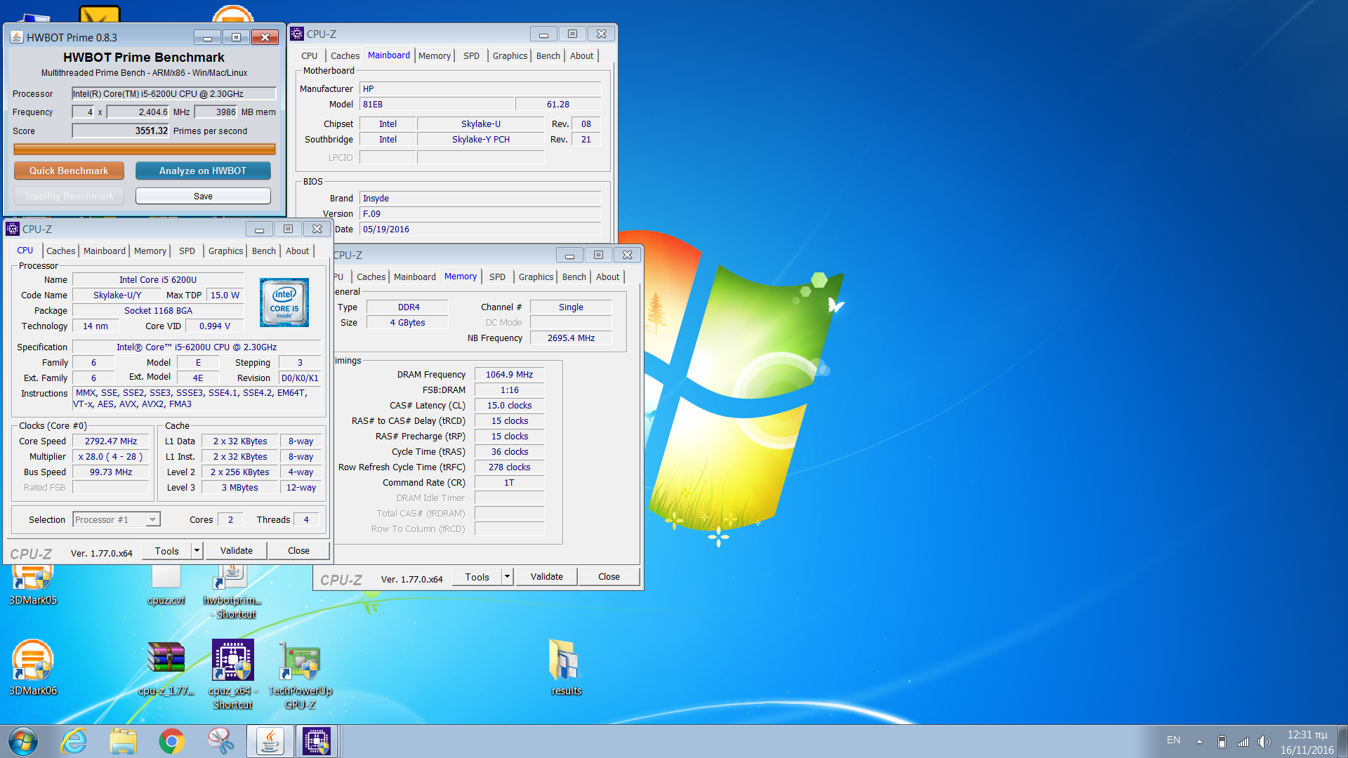Click Validate in the CPU window
The image size is (1348, 758).
pos(236,551)
